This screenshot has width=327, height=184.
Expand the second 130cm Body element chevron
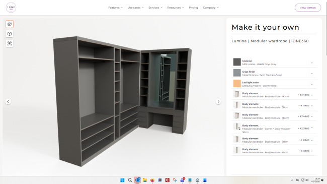[312, 116]
